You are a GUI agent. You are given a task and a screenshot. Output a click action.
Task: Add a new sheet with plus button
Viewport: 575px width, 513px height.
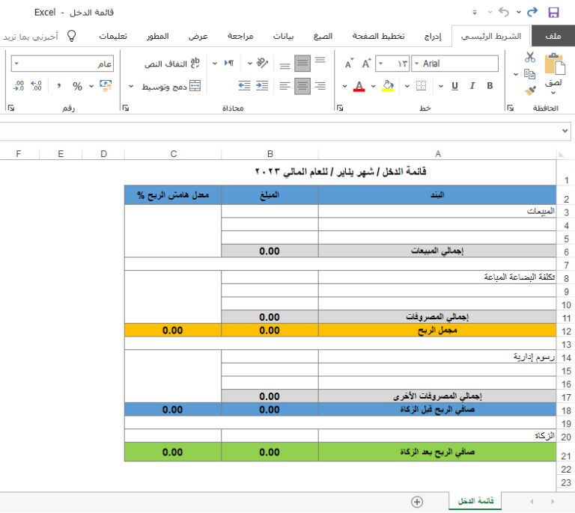tap(417, 501)
